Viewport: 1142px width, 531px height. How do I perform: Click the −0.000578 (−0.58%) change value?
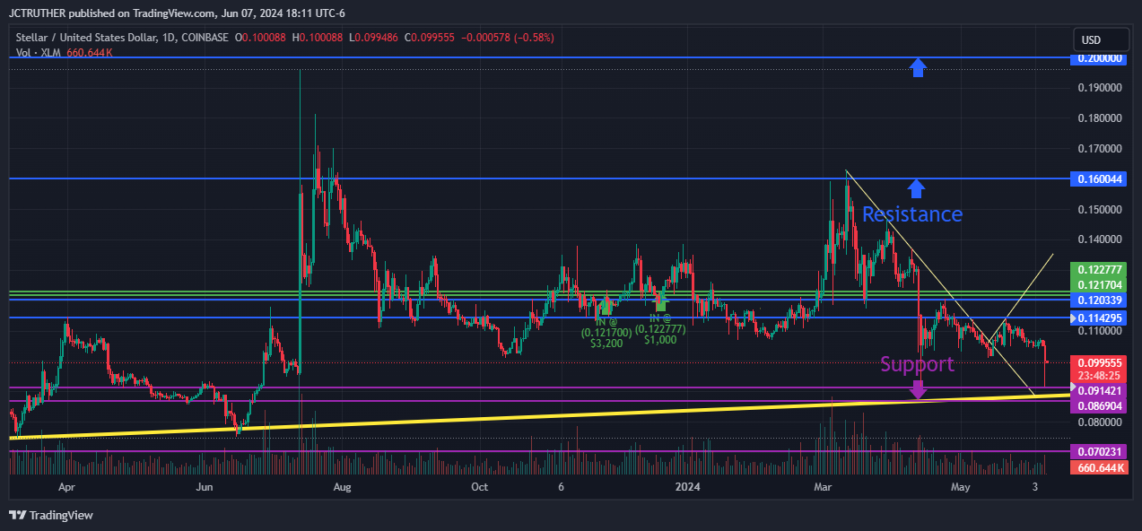coord(508,38)
